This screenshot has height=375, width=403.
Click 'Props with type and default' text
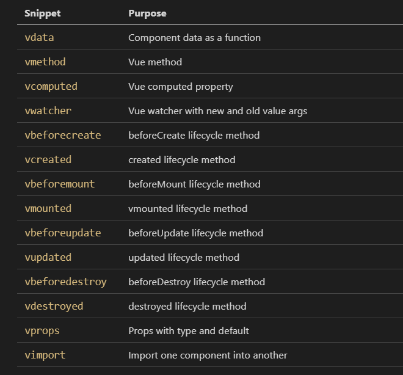189,331
